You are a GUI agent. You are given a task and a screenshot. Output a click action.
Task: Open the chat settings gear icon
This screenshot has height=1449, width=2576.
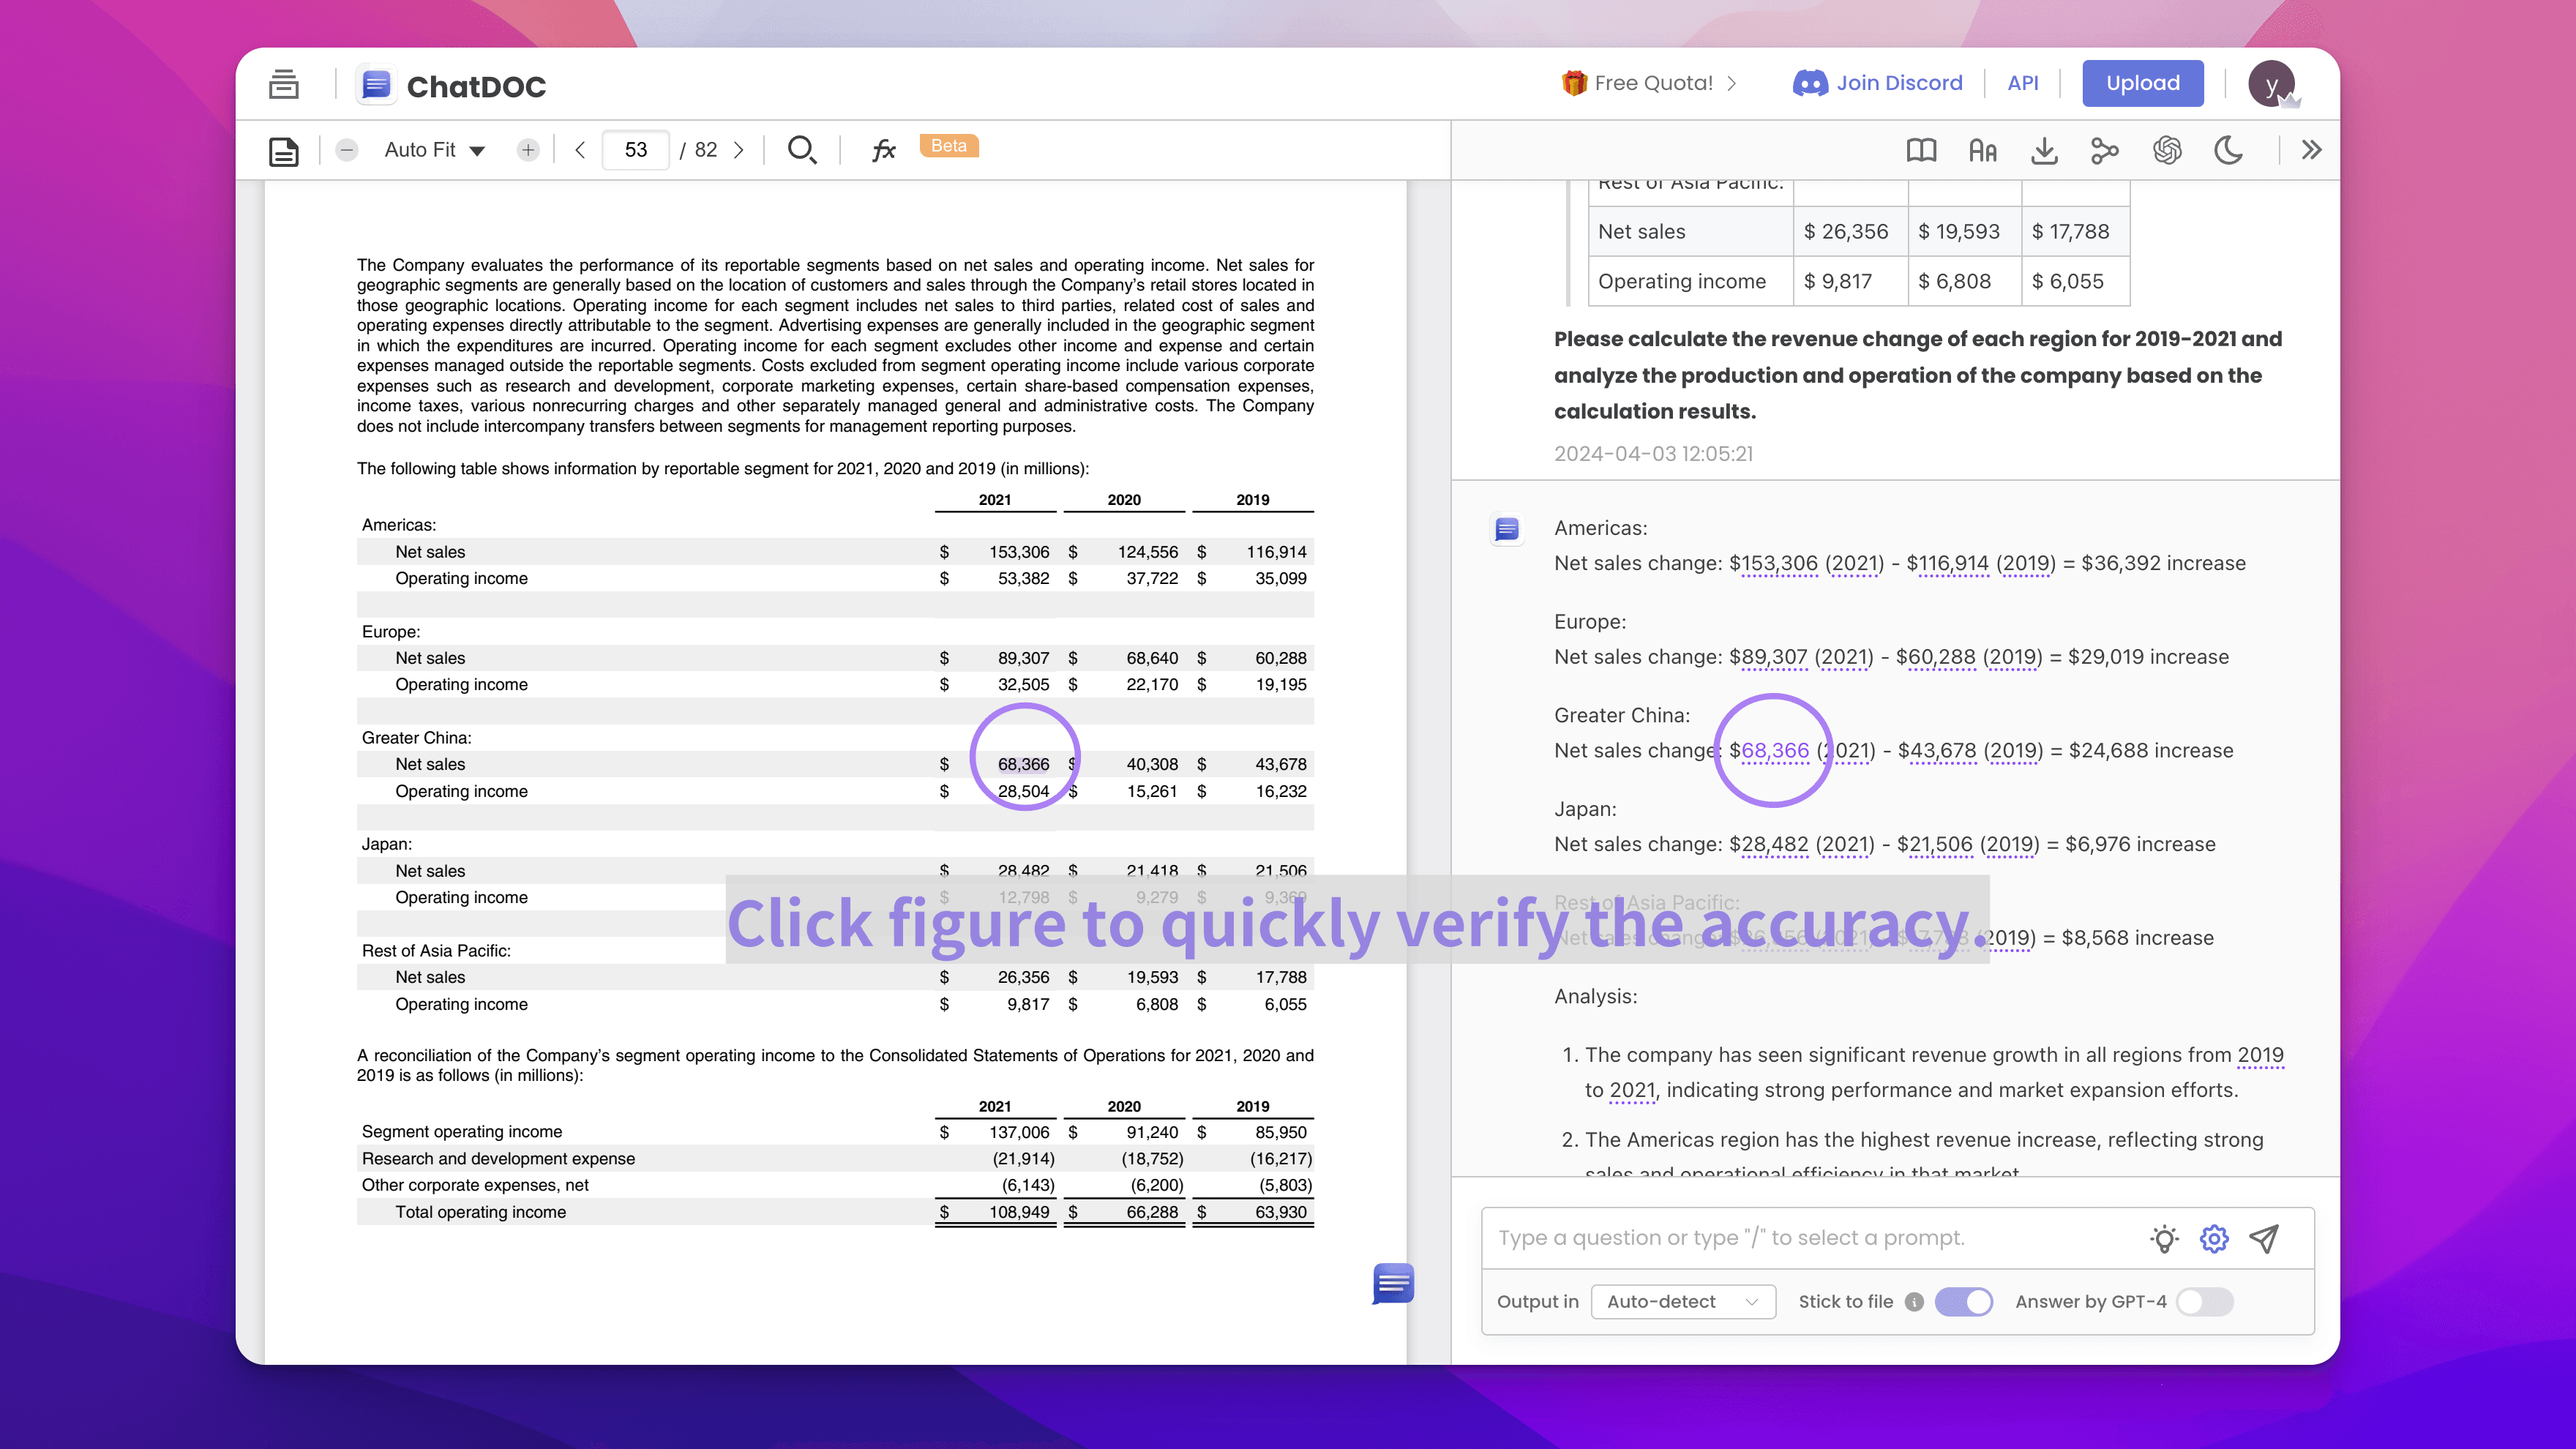pos(2214,1238)
